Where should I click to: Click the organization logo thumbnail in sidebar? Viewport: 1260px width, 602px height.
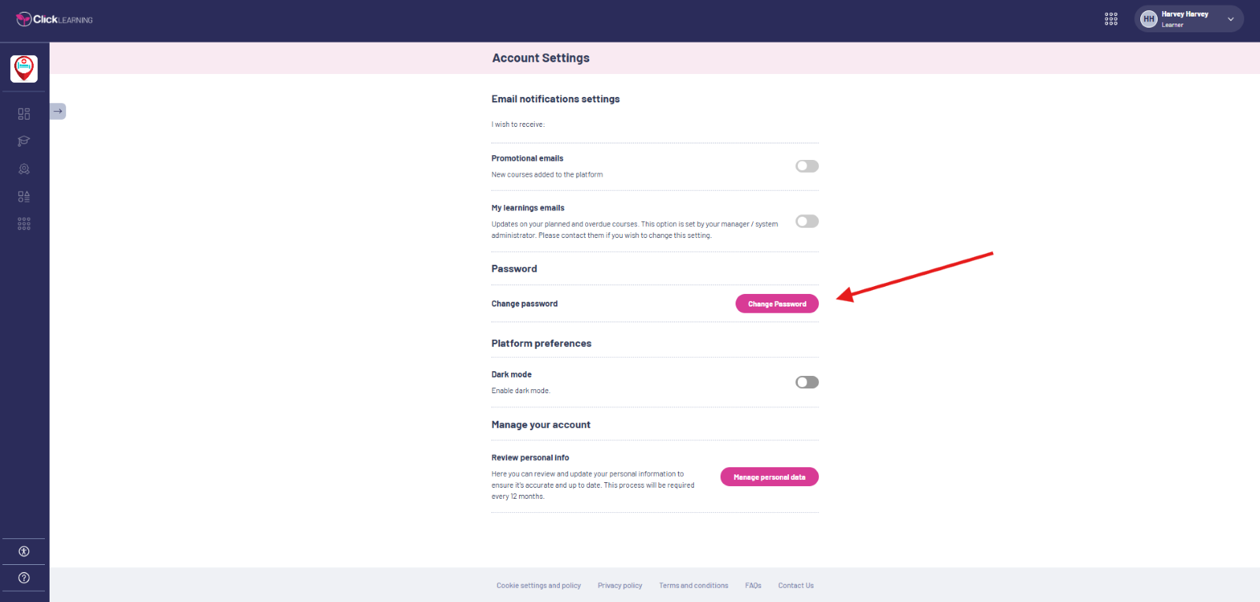pyautogui.click(x=24, y=69)
